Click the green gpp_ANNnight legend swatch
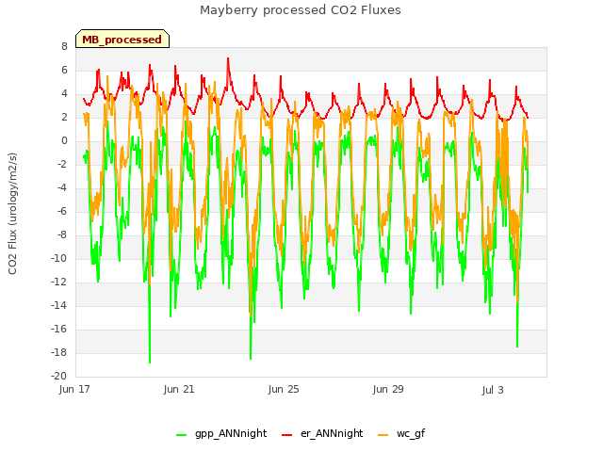 (181, 435)
